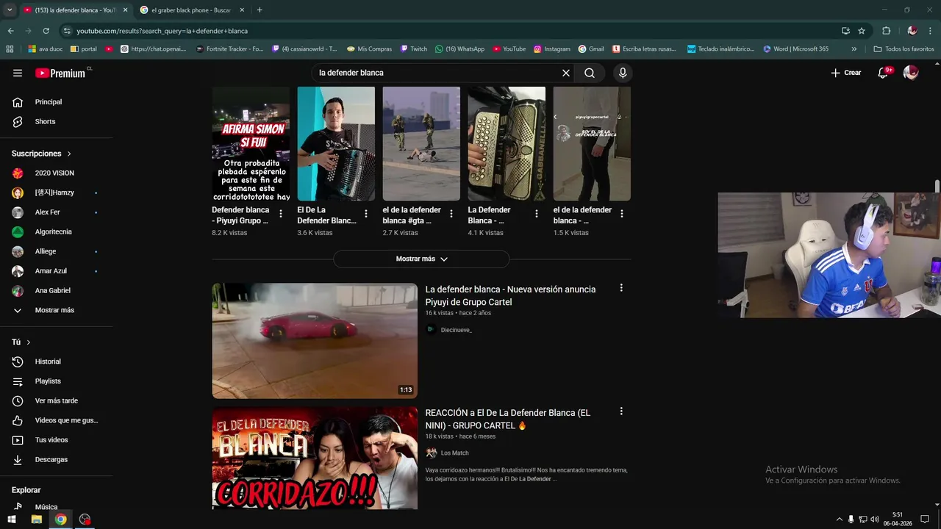Click the magnifying glass search button
Viewport: 941px width, 529px height.
click(x=590, y=73)
